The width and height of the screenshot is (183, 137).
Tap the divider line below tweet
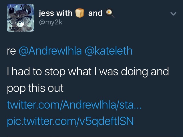pos(91,136)
